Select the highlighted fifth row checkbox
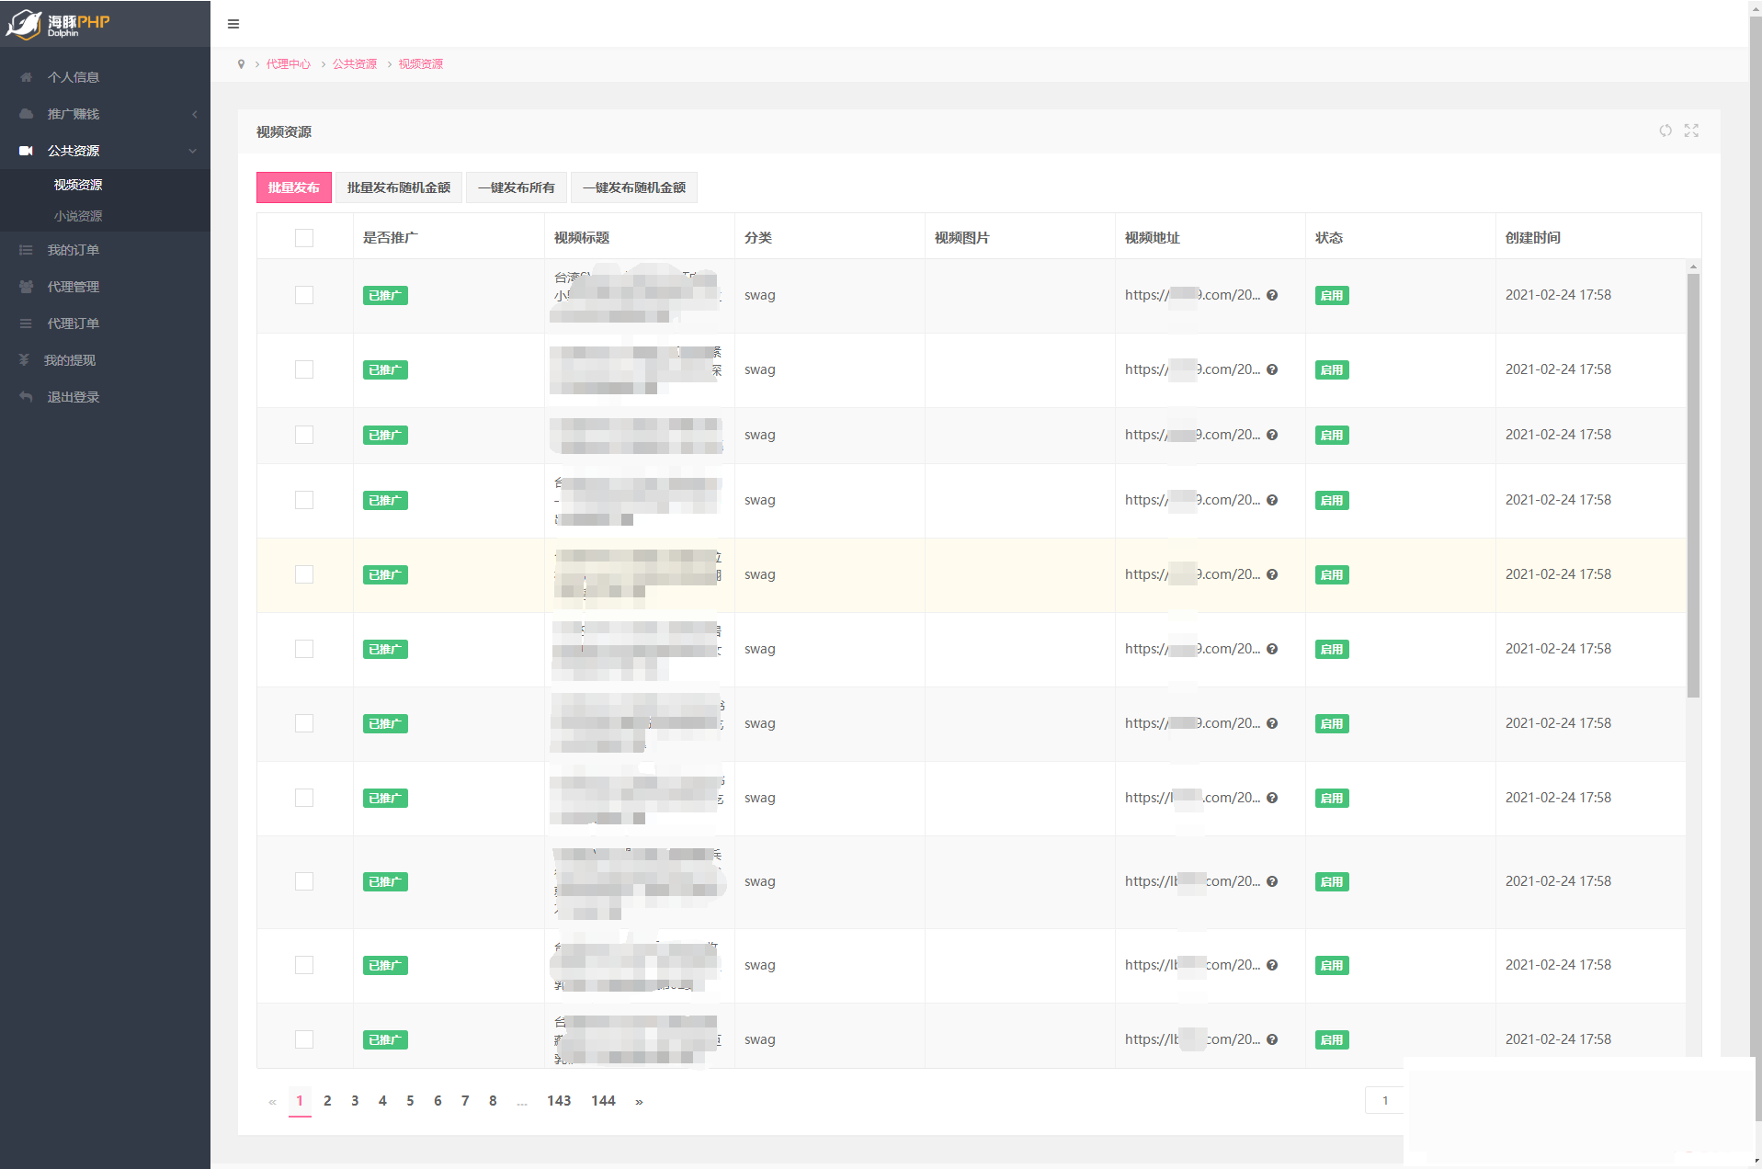The image size is (1762, 1169). point(304,574)
